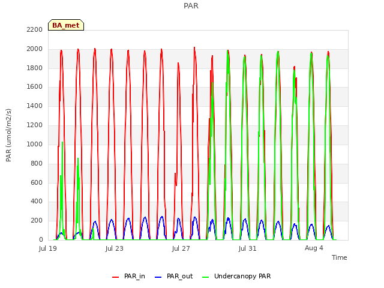Click the Jul 19 x-axis tick label
The width and height of the screenshot is (384, 288).
pos(48,248)
